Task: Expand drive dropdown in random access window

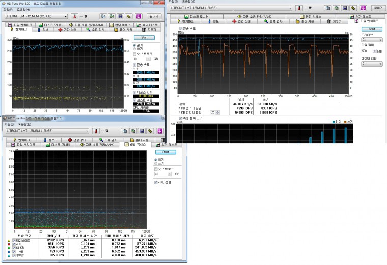Action: click(x=87, y=131)
